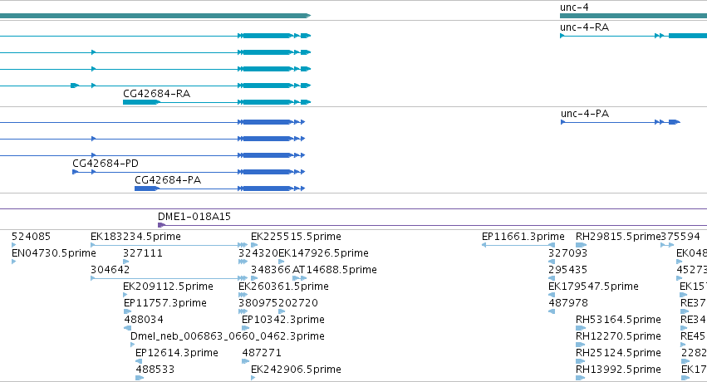
Task: Click the 487978 feature label
Action: coord(568,303)
